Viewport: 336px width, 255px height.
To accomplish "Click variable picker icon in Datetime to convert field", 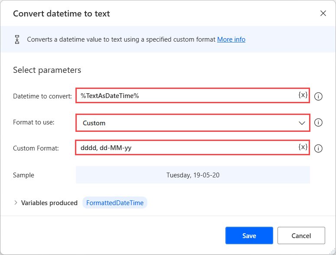I will tap(303, 95).
